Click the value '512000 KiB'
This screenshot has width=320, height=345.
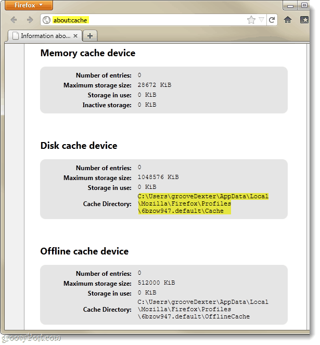(x=157, y=283)
